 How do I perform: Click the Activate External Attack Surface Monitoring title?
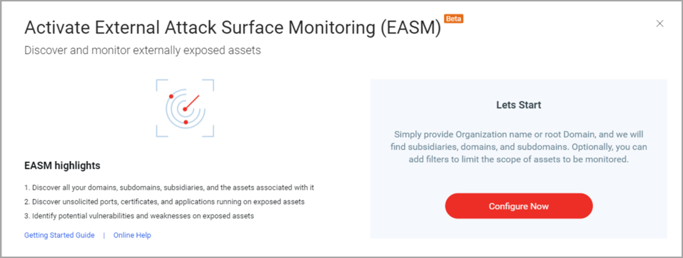click(233, 28)
